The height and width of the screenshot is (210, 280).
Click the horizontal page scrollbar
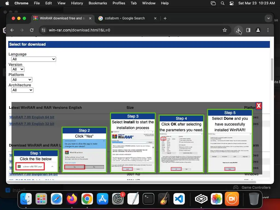(131, 182)
